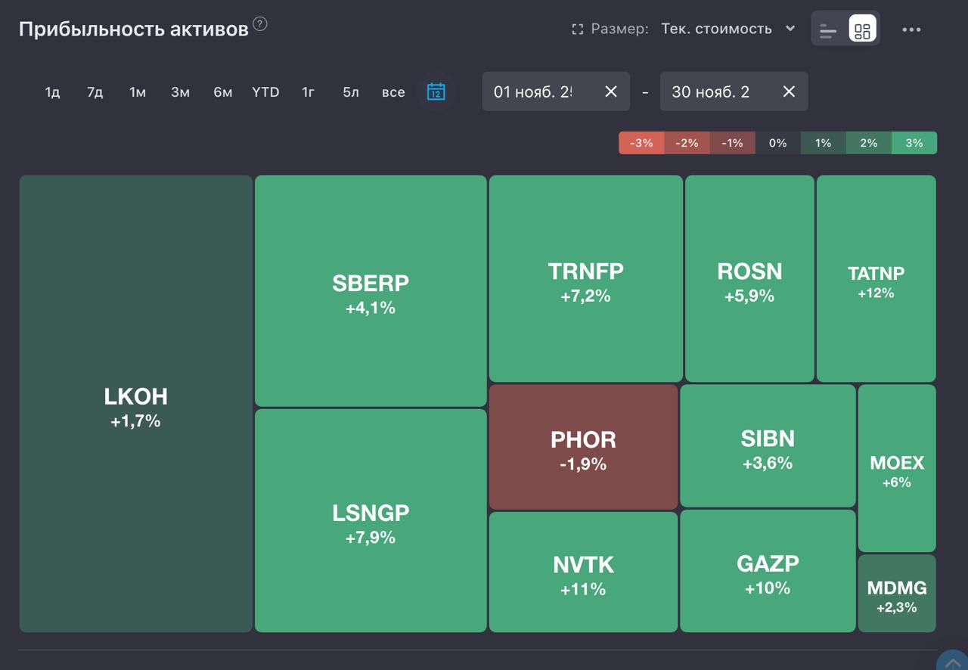Click the scroll-to-top arrow button
The width and height of the screenshot is (968, 670).
(952, 662)
